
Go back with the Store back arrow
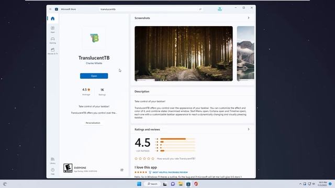click(x=50, y=9)
